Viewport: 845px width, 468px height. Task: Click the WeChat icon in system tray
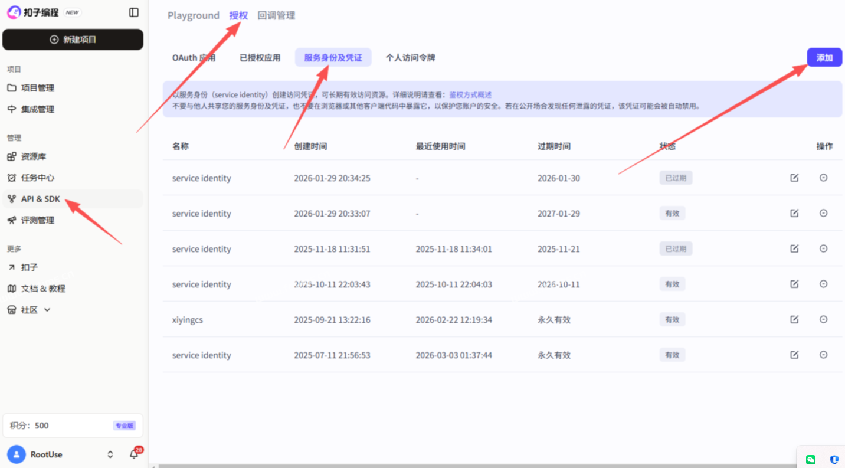811,459
